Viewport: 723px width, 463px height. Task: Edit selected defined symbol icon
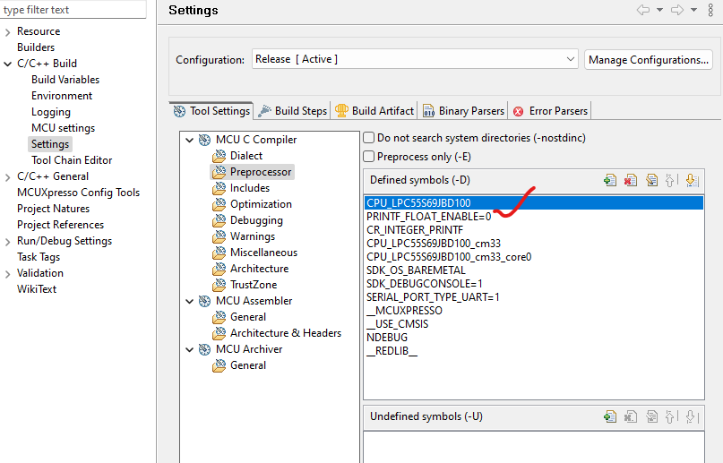pyautogui.click(x=651, y=180)
